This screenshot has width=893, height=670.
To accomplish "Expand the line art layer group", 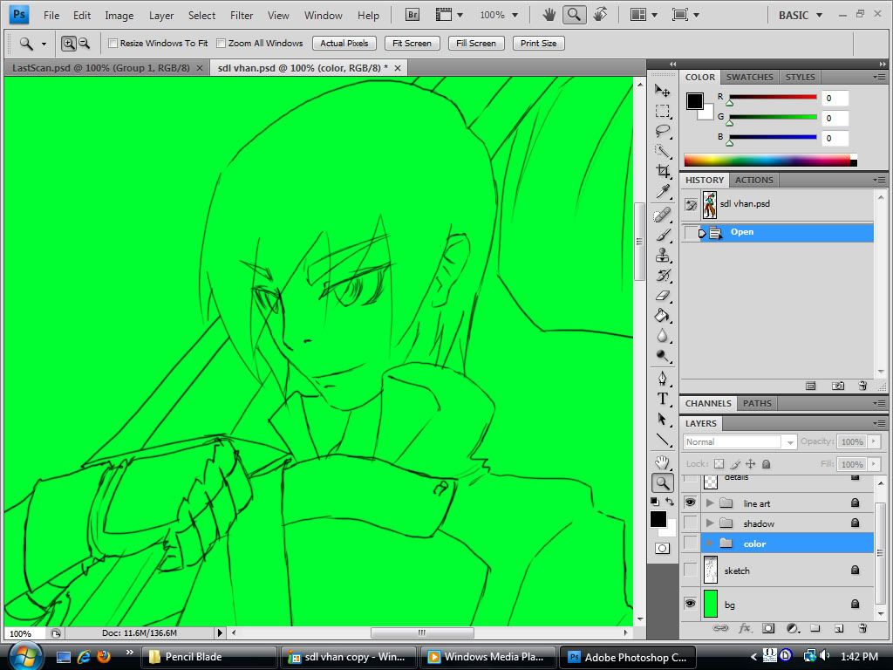I will (x=709, y=503).
